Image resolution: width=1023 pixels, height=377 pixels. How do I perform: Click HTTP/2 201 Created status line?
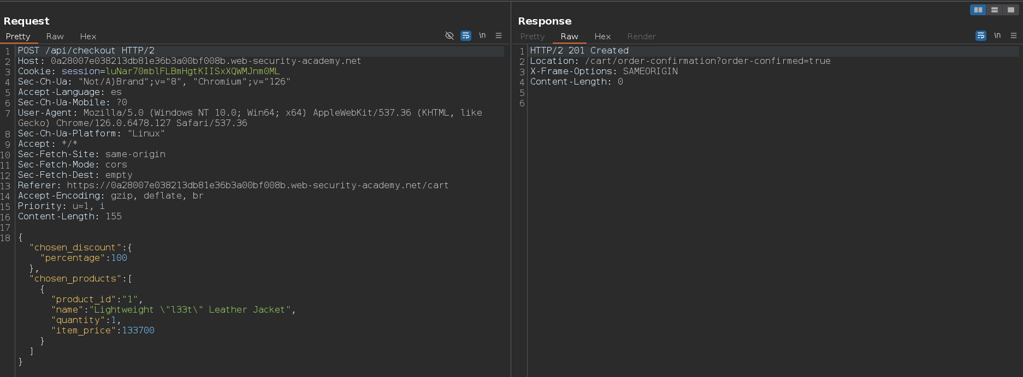[x=579, y=51]
